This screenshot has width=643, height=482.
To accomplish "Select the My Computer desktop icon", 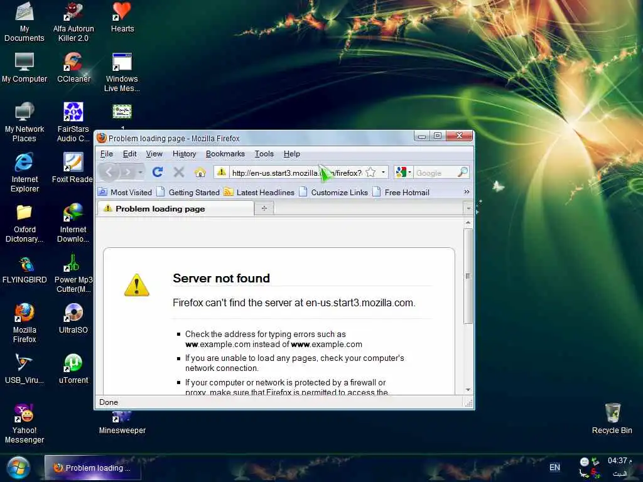I will (24, 68).
